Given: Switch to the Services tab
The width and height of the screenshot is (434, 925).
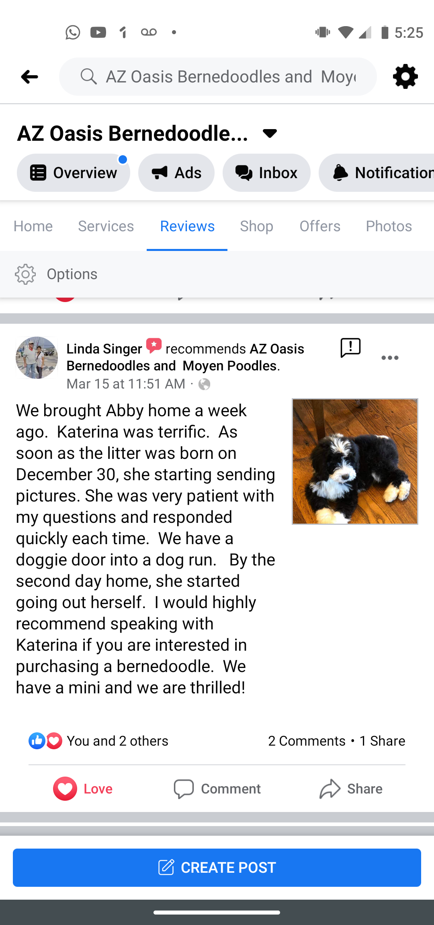Looking at the screenshot, I should point(106,226).
